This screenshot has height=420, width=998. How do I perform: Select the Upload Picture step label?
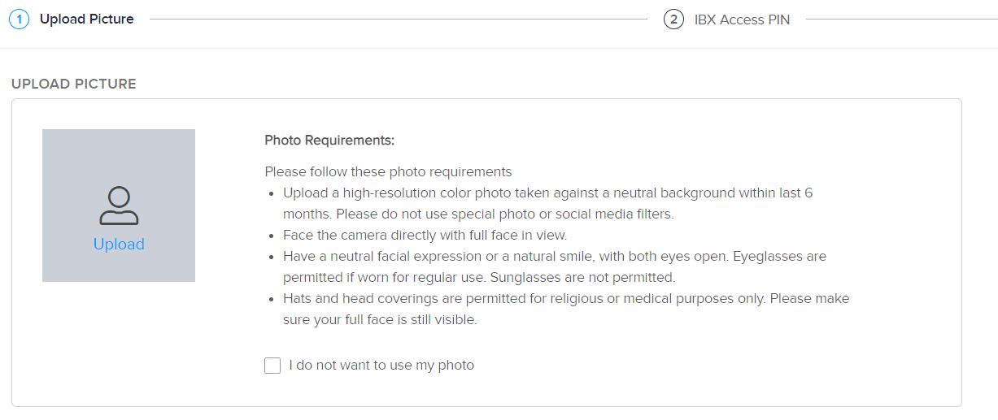point(86,19)
